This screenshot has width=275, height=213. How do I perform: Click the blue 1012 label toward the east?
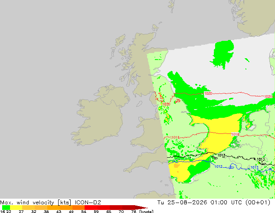coord(255,167)
